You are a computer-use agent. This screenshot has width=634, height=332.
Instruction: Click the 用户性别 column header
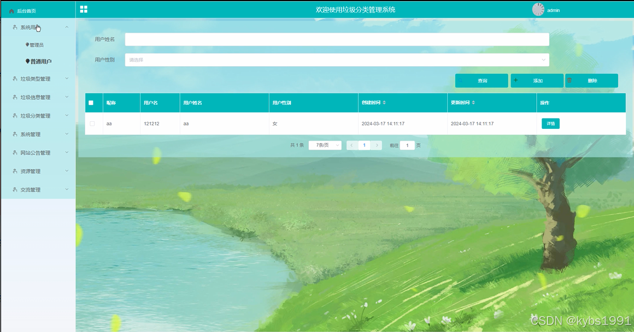click(282, 103)
